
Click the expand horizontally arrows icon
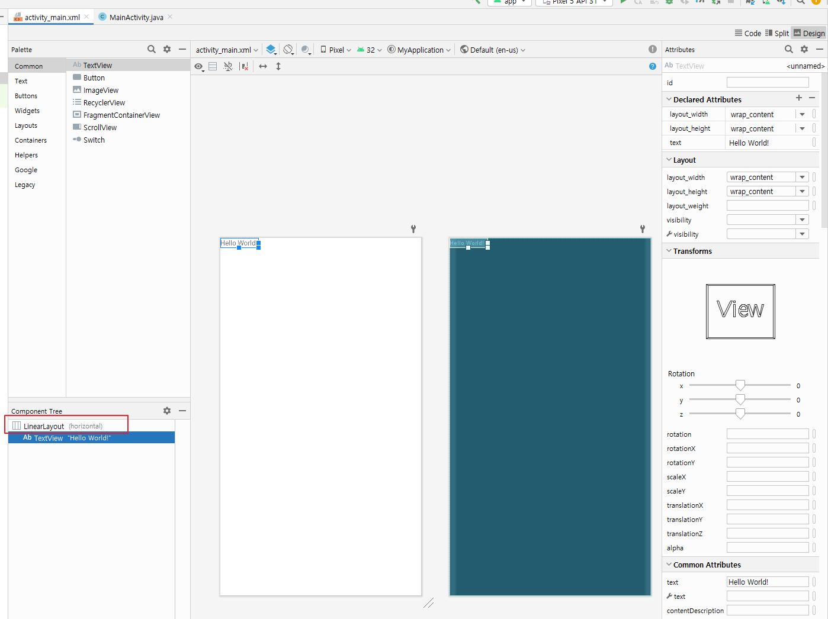(263, 66)
